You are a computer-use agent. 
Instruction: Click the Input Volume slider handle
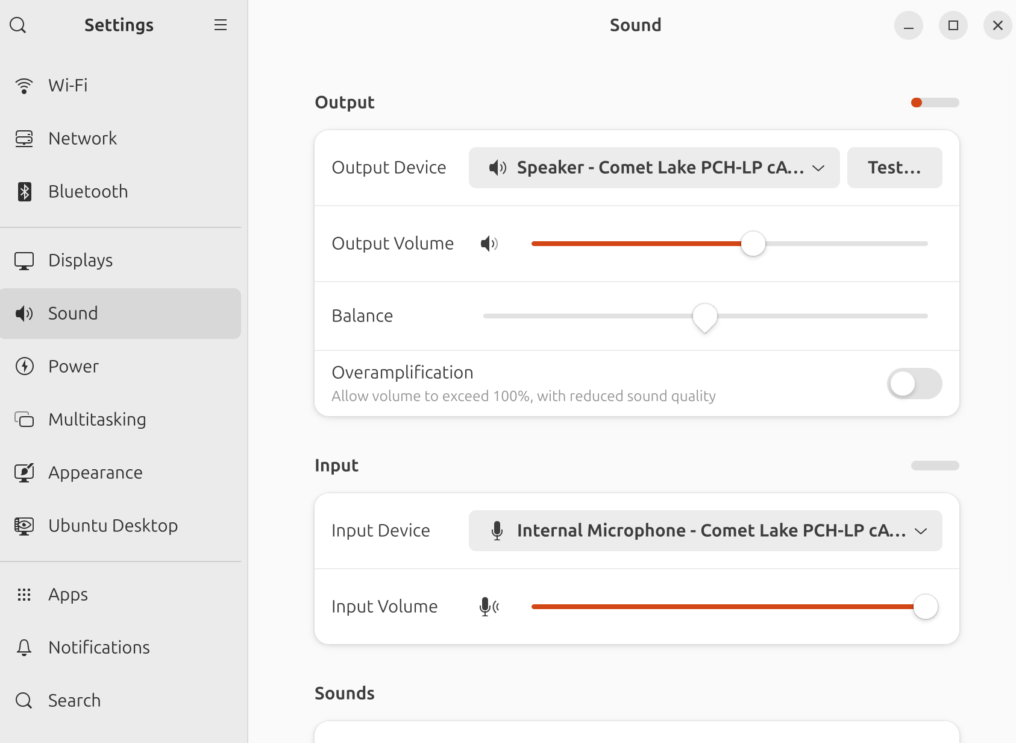point(926,607)
